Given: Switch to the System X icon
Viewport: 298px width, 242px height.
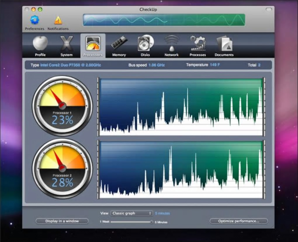Looking at the screenshot, I should point(67,44).
